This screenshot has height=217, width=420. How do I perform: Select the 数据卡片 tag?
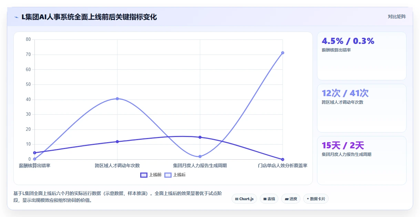(x=316, y=199)
